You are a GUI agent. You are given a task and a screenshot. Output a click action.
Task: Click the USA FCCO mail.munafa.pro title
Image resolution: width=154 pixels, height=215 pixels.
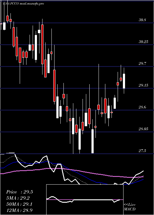click(x=24, y=4)
